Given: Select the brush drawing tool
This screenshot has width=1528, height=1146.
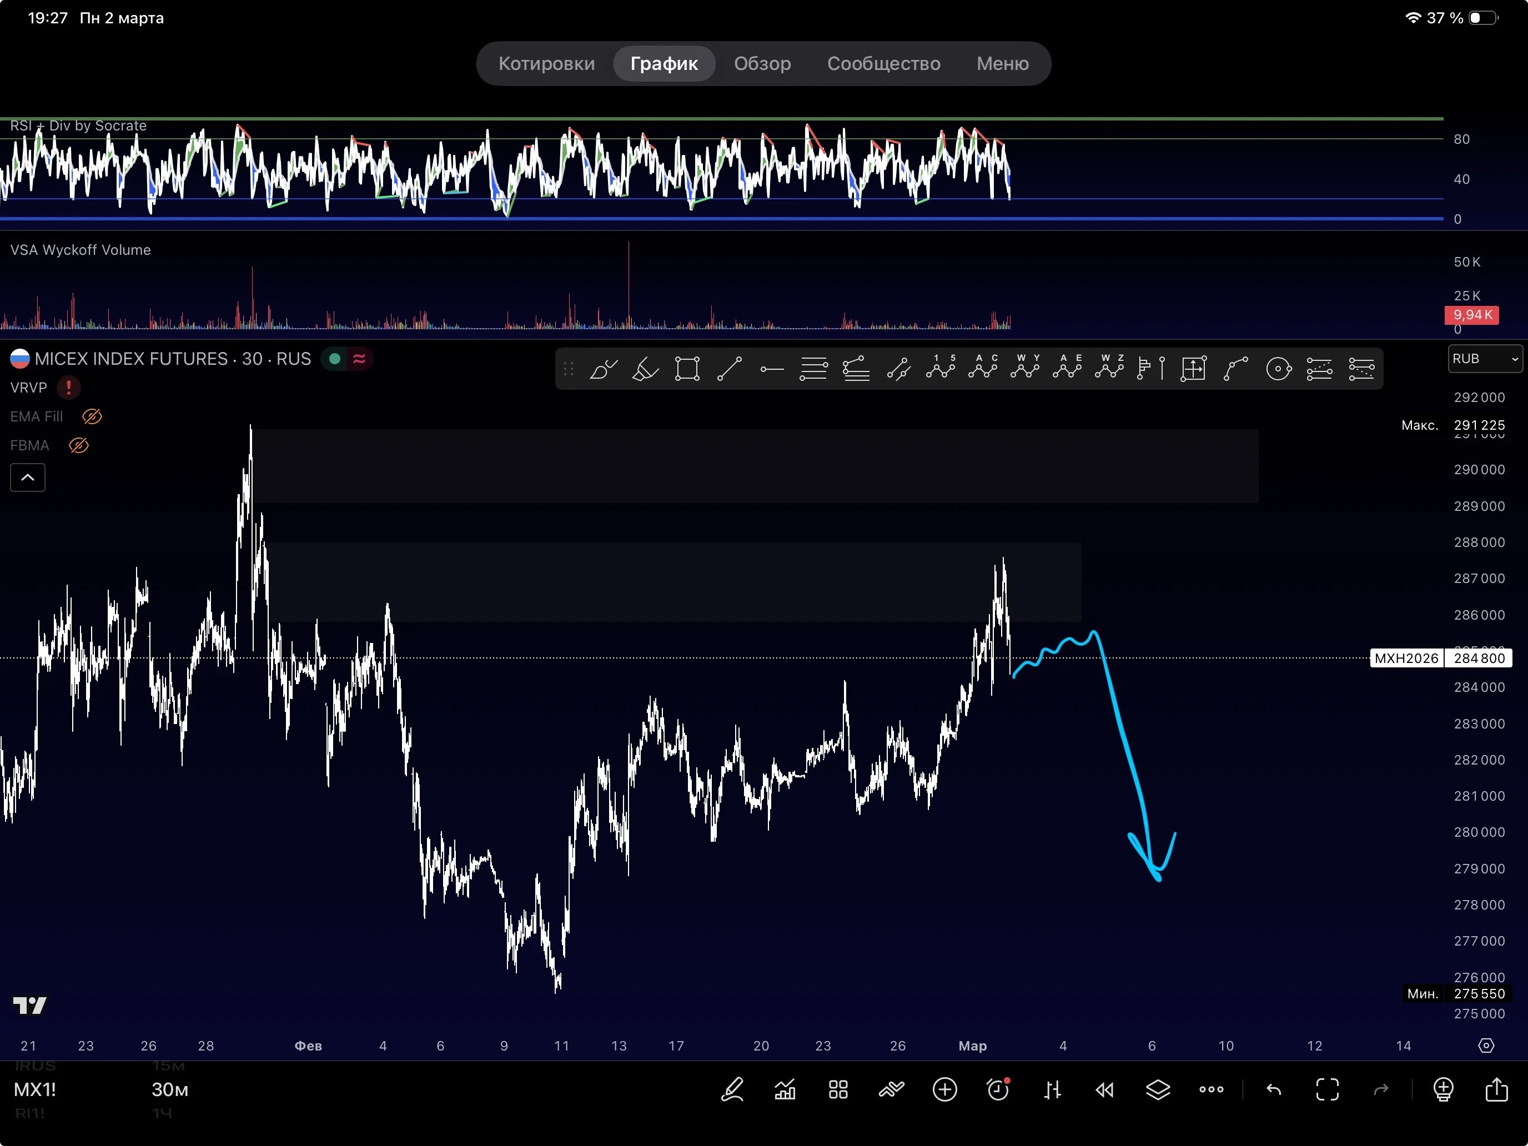Looking at the screenshot, I should (603, 369).
